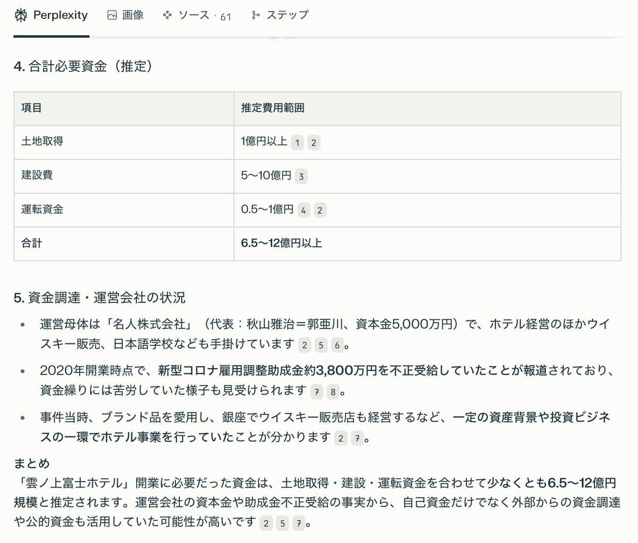The width and height of the screenshot is (638, 543).
Task: Select the 土地取得 table cell
Action: [x=124, y=142]
